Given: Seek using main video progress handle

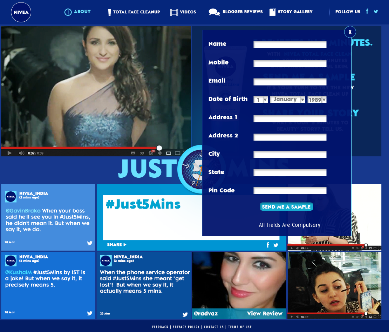Looking at the screenshot, I should [x=159, y=148].
